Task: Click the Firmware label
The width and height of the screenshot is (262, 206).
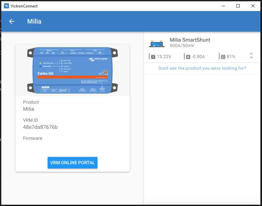Action: coord(33,138)
